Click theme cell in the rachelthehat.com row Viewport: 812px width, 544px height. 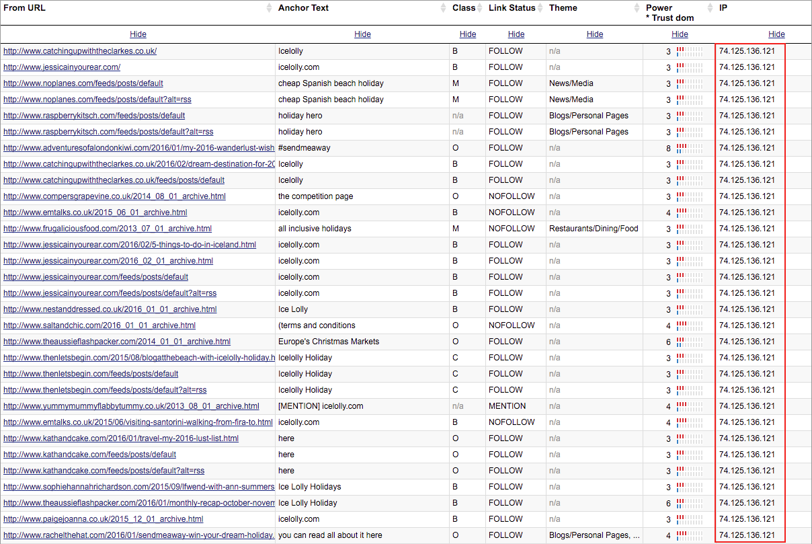[595, 535]
